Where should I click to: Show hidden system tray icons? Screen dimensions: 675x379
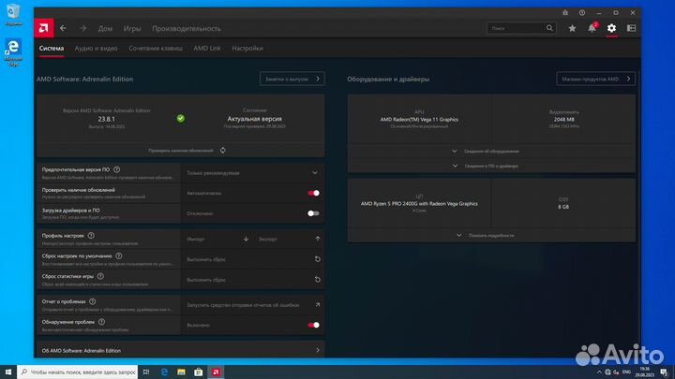pos(599,372)
